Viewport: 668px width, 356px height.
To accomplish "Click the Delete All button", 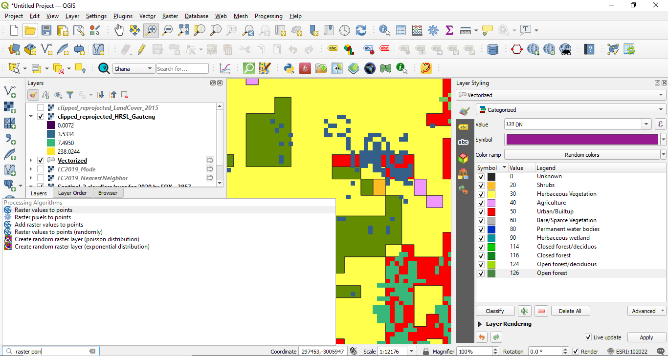I will (570, 311).
